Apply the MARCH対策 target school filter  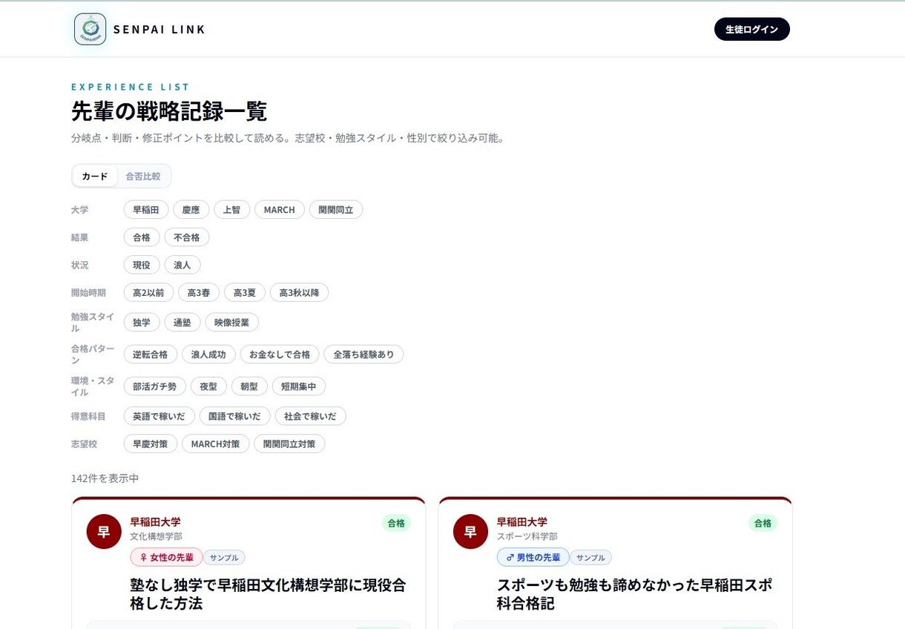pyautogui.click(x=215, y=444)
